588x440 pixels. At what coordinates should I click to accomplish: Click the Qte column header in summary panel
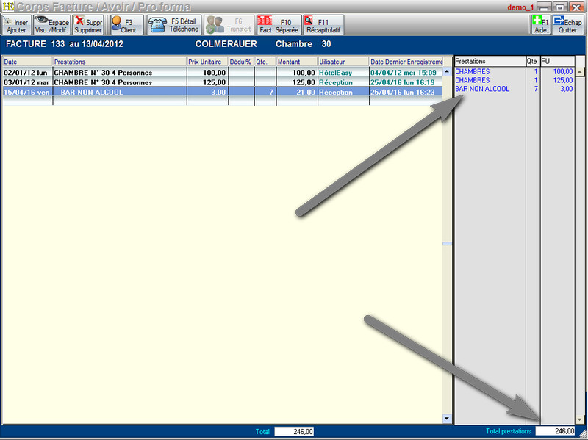pyautogui.click(x=532, y=61)
